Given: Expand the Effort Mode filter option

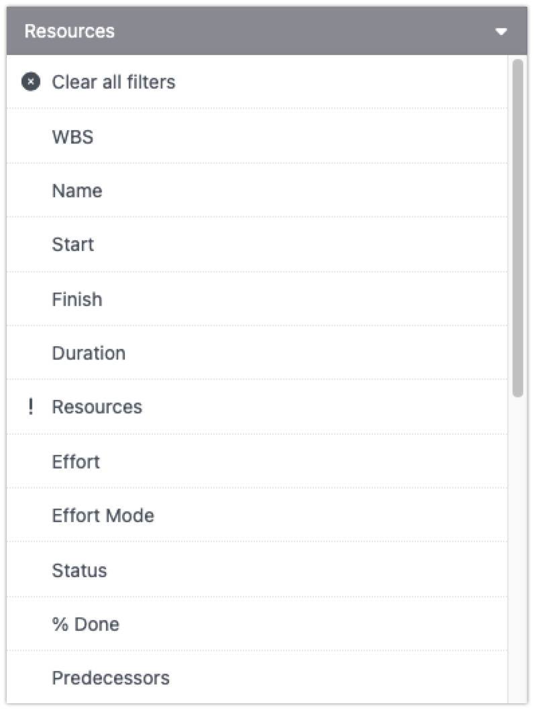Looking at the screenshot, I should [103, 515].
